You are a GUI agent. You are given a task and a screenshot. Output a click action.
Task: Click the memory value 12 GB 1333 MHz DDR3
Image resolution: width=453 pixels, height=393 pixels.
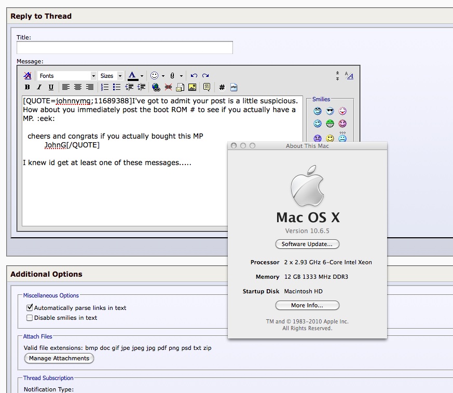tap(316, 277)
